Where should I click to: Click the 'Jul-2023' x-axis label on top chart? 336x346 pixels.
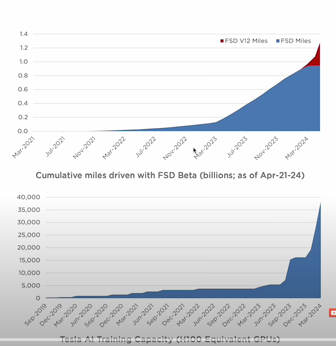237,147
